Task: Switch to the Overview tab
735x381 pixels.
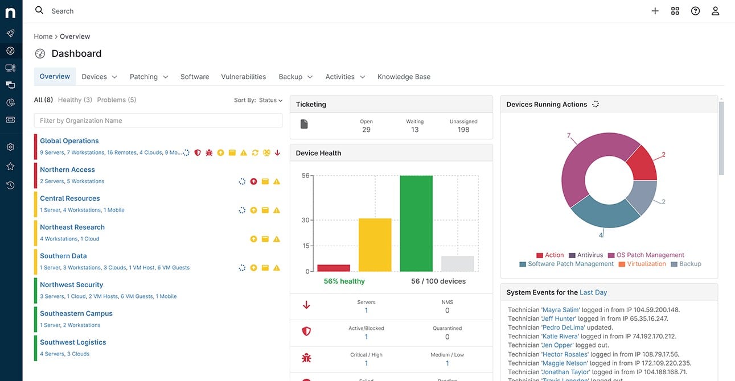Action: [x=55, y=77]
